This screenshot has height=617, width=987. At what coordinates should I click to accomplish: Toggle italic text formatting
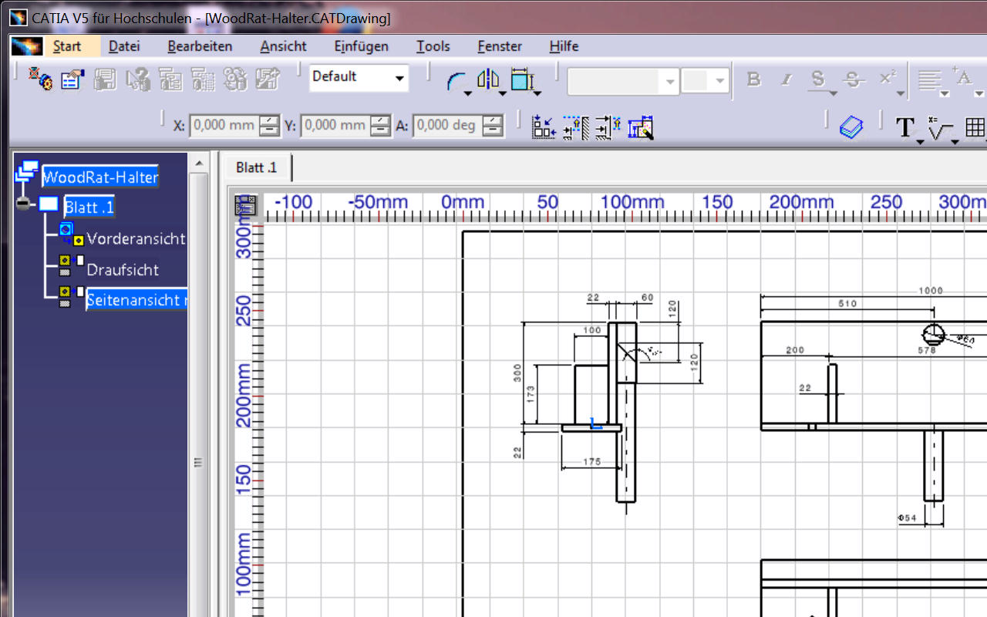point(787,79)
